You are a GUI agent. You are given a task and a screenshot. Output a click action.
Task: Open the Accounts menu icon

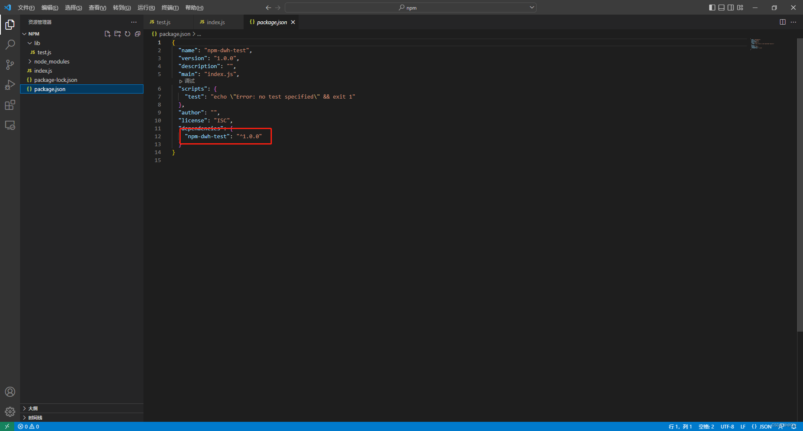point(10,392)
